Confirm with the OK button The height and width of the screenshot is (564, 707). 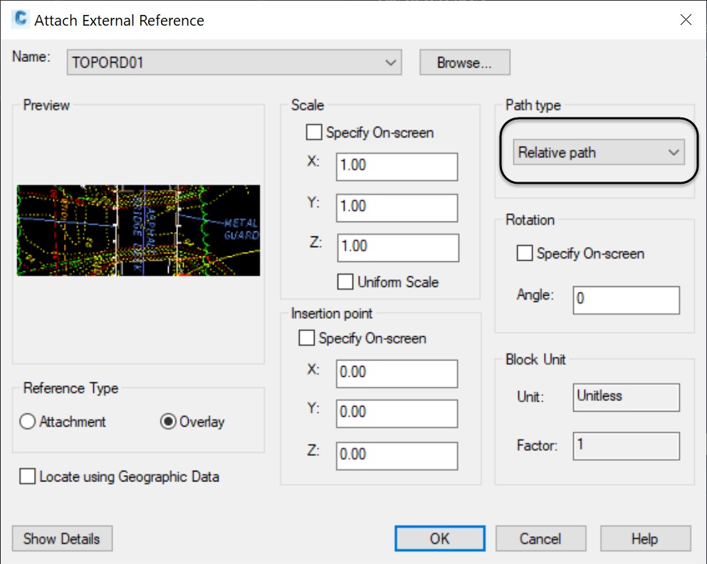point(439,538)
